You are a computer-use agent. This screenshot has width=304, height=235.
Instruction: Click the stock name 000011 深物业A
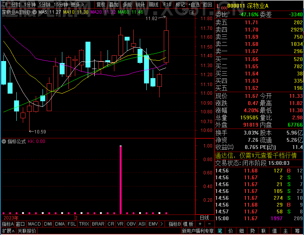coord(248,6)
